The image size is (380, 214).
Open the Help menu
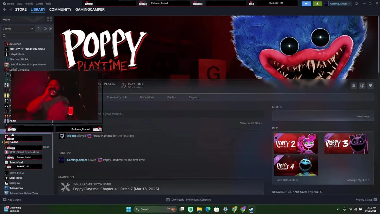coord(48,4)
